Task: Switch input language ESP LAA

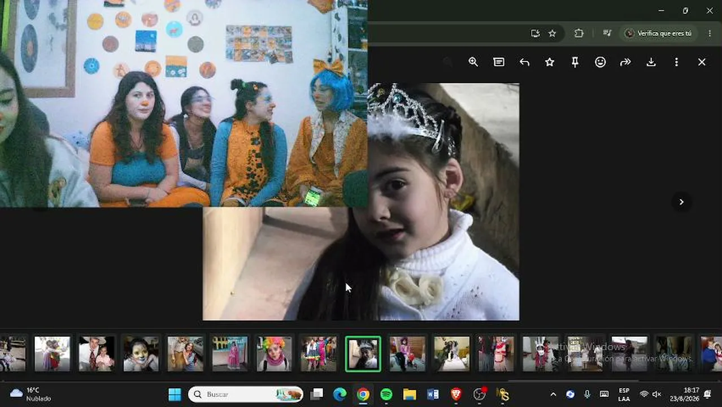Action: tap(624, 394)
